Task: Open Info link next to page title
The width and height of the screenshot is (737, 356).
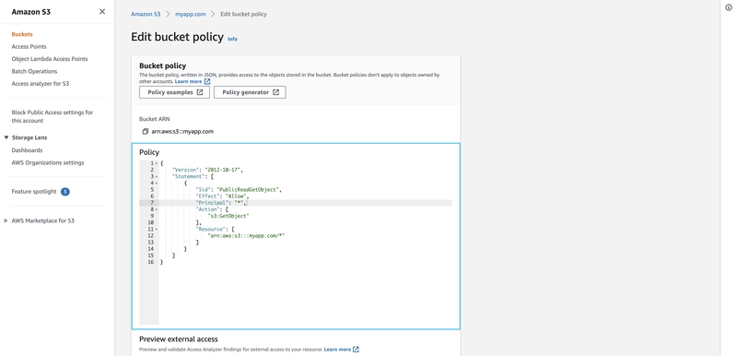Action: click(x=233, y=39)
